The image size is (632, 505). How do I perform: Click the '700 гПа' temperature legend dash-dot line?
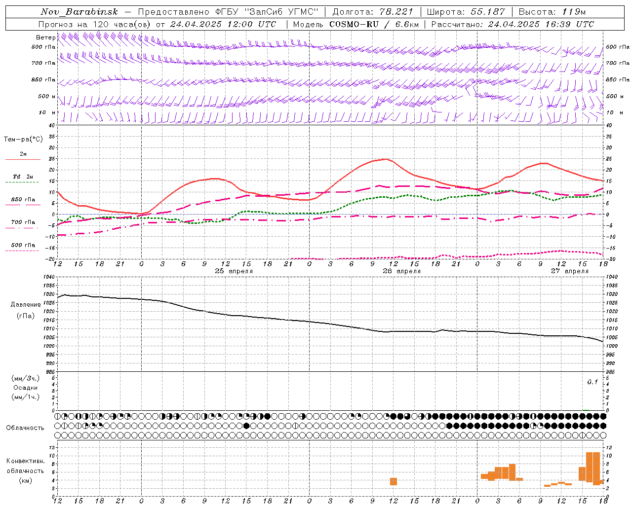click(22, 228)
